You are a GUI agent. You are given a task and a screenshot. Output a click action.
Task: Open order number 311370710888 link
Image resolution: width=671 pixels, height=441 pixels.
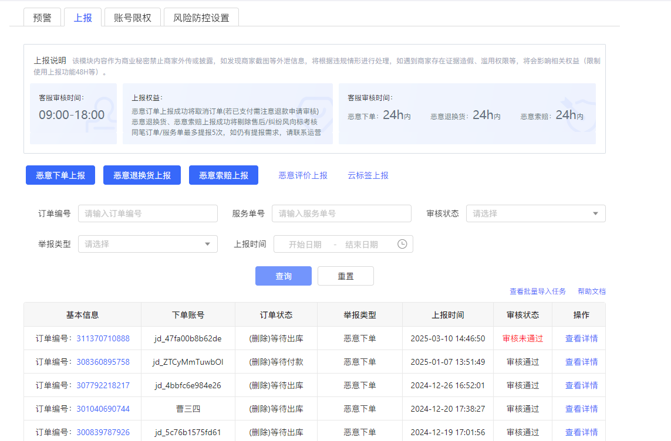[103, 338]
